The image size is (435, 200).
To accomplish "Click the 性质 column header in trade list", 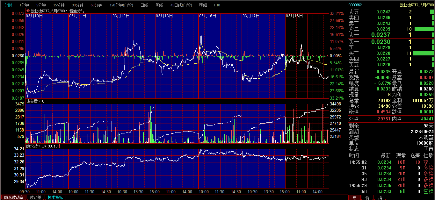I will coord(429,156).
